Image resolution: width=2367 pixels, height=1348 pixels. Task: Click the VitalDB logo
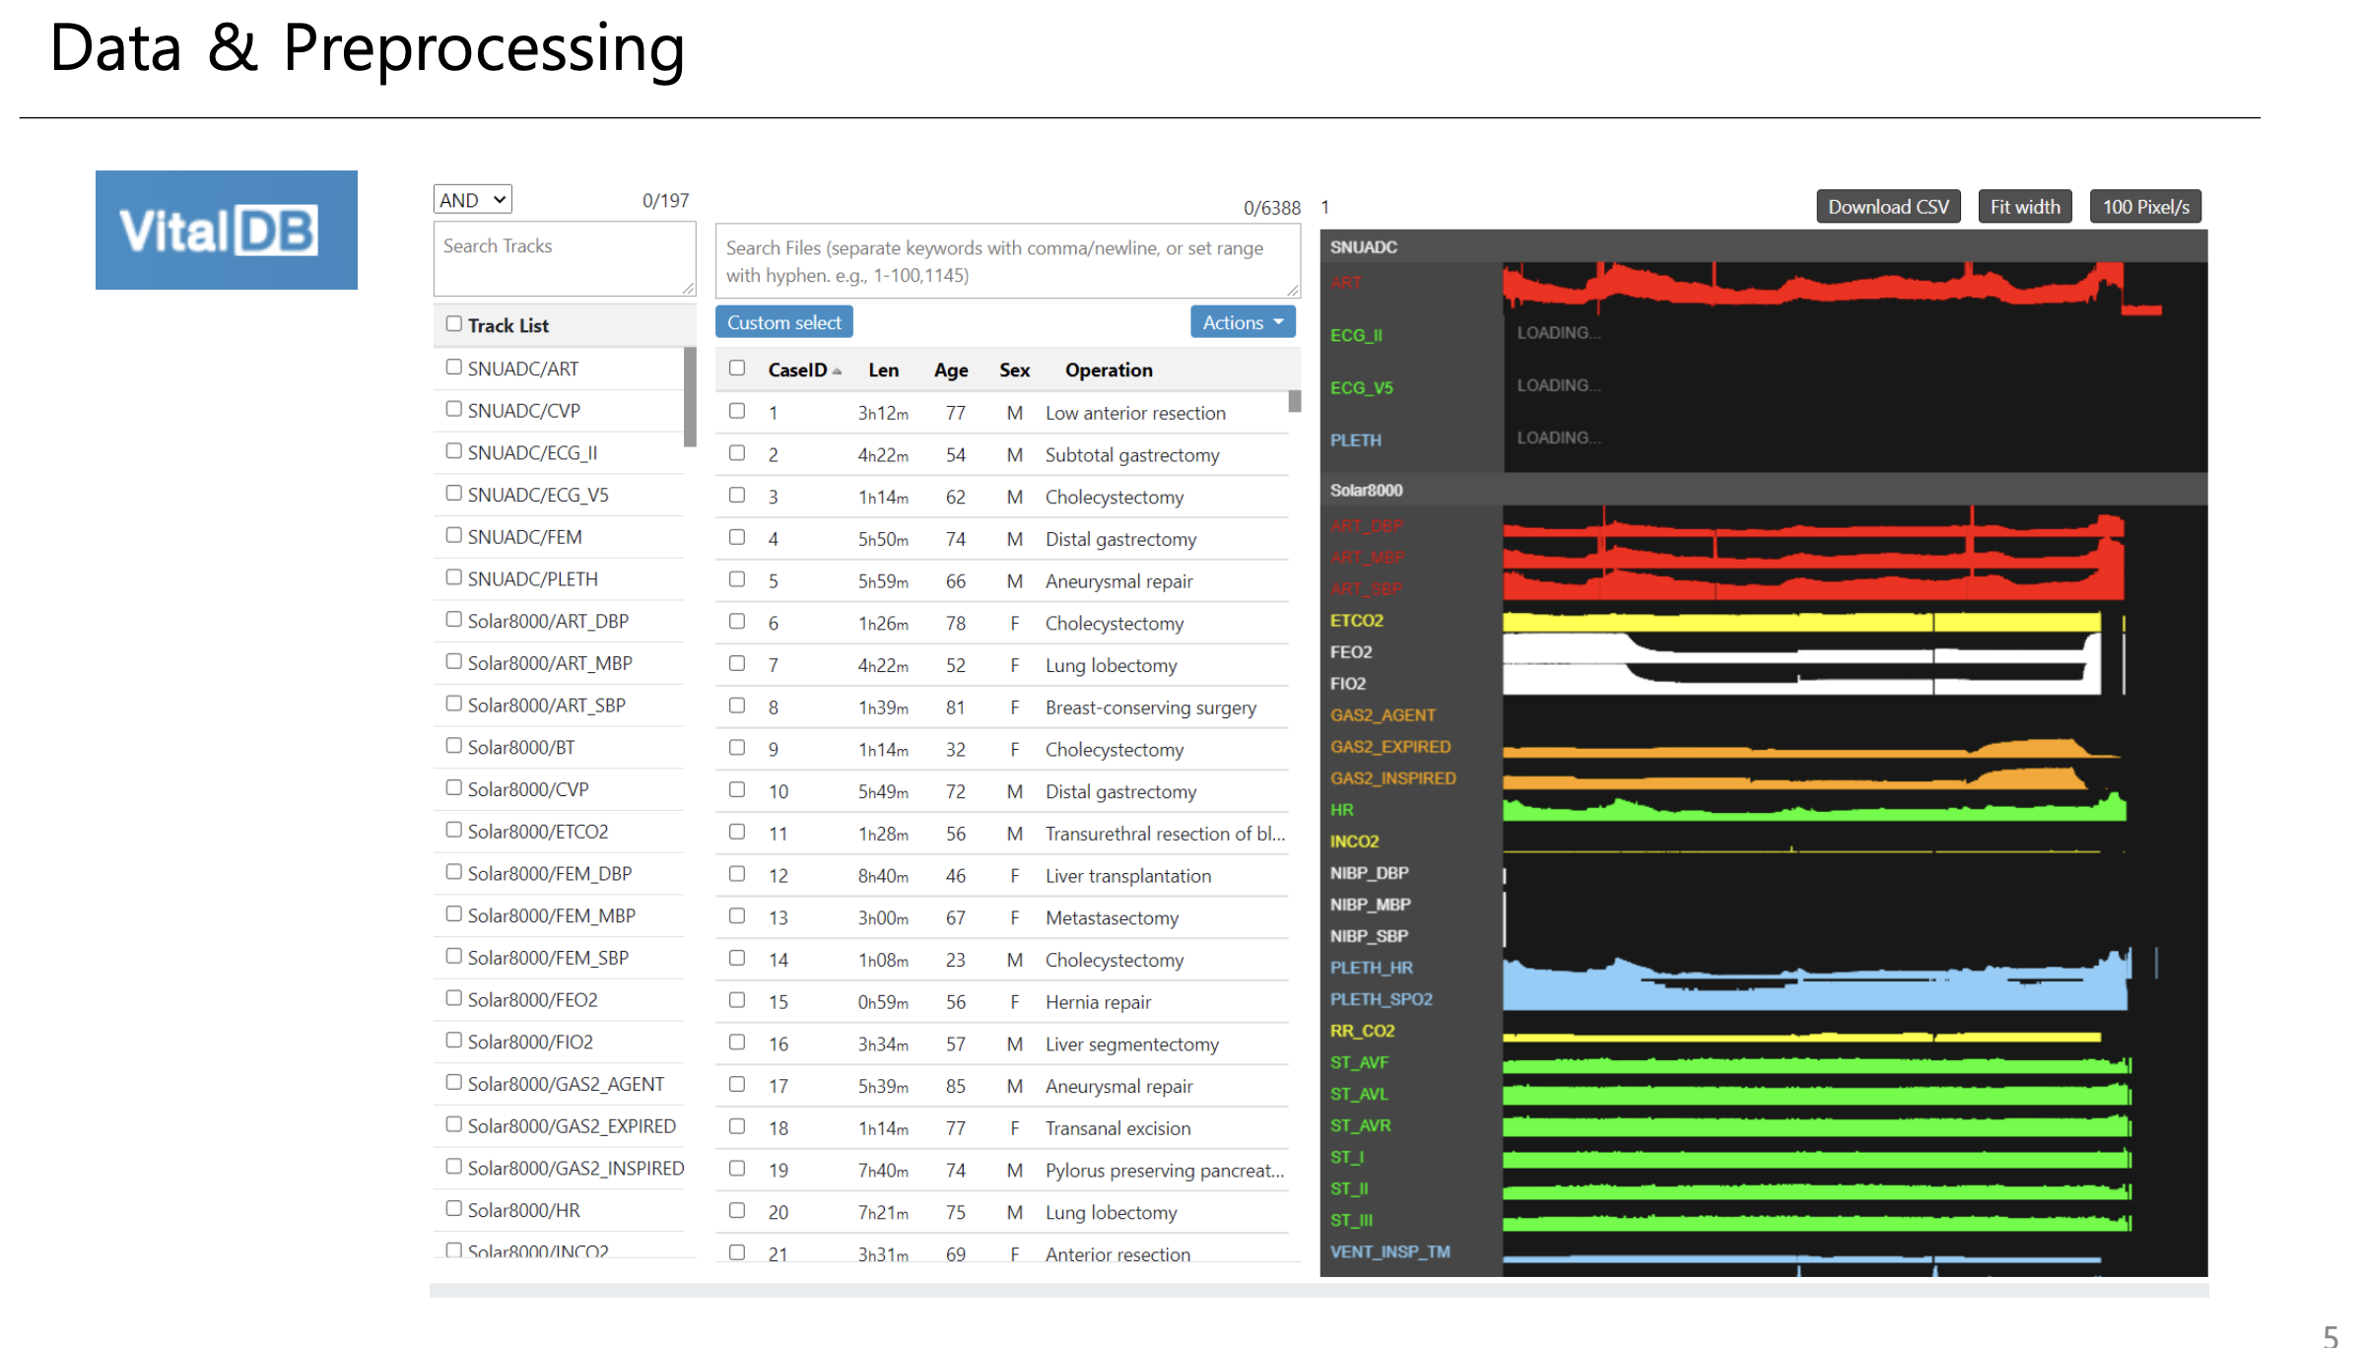pyautogui.click(x=225, y=229)
